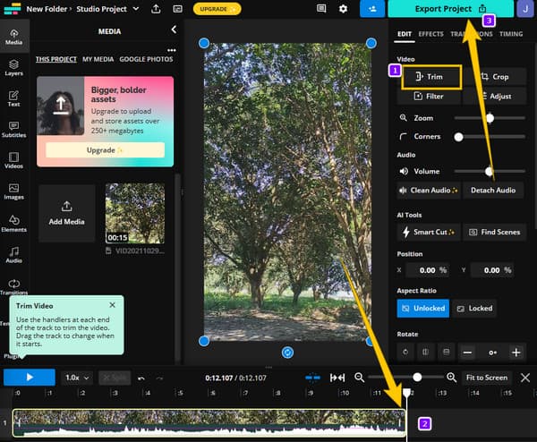This screenshot has height=442, width=537.
Task: Click the undo arrow in timeline toolbar
Action: (141, 378)
